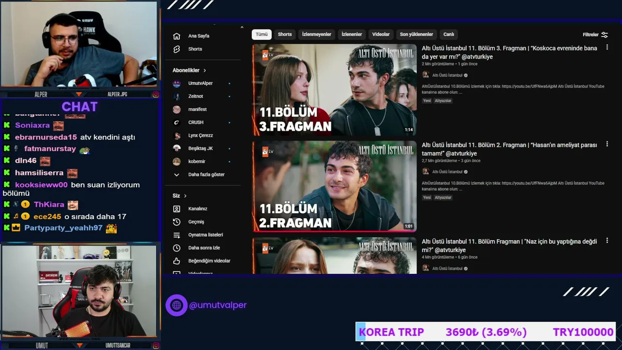Open the Kanalınız channel icon
622x350 pixels.
(x=177, y=209)
